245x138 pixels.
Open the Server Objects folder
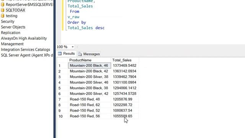(13, 27)
